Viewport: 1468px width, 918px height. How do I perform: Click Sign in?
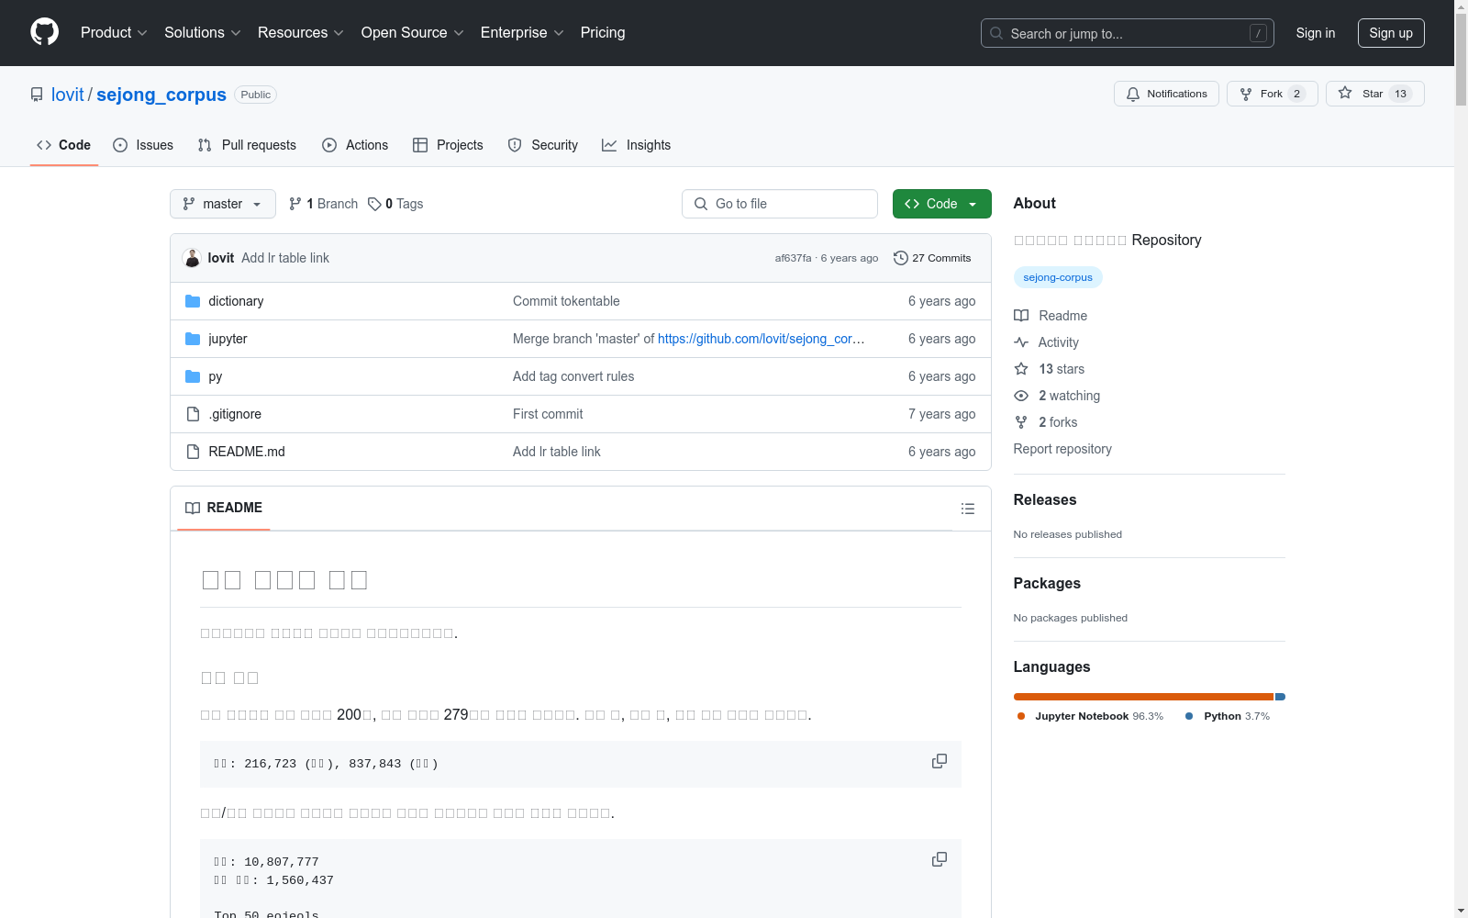(1316, 33)
